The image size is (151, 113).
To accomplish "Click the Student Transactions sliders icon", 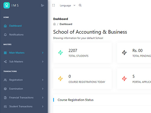I will pos(5,106).
